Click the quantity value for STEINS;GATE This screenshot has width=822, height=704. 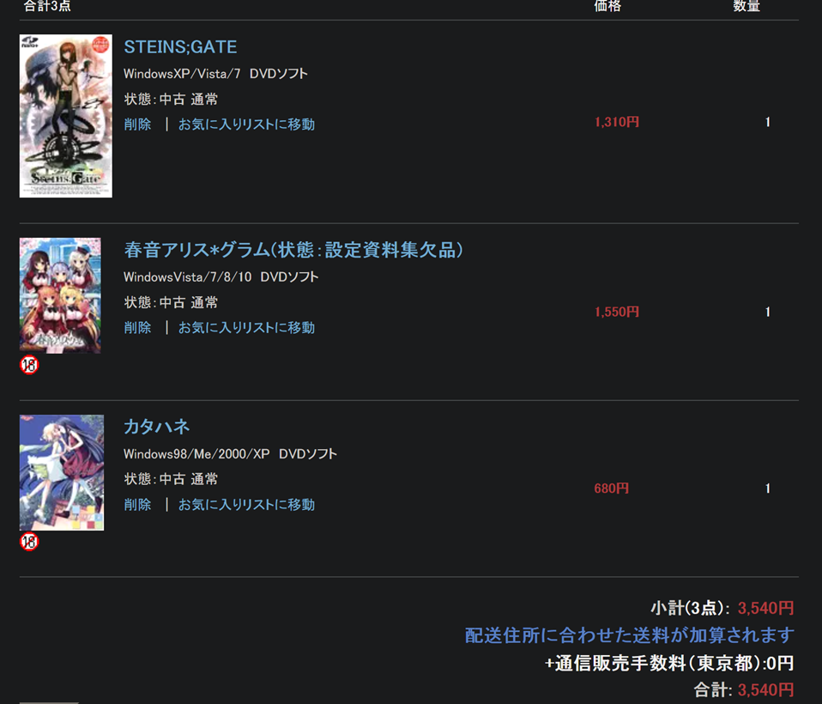(x=768, y=122)
